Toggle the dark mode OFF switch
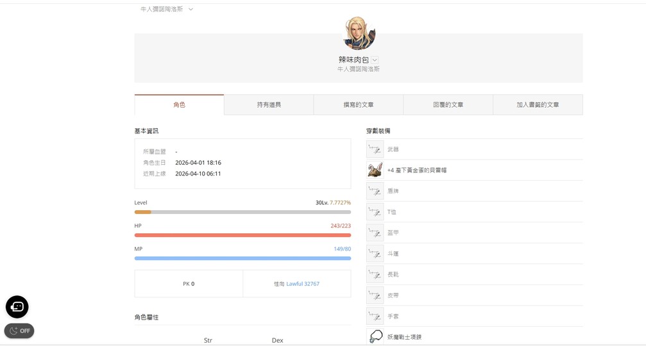 [x=19, y=331]
